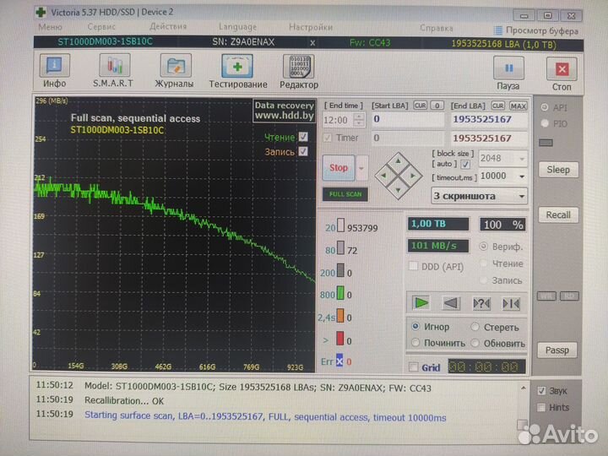Select the Стереть radio option
608x456 pixels.
point(476,327)
